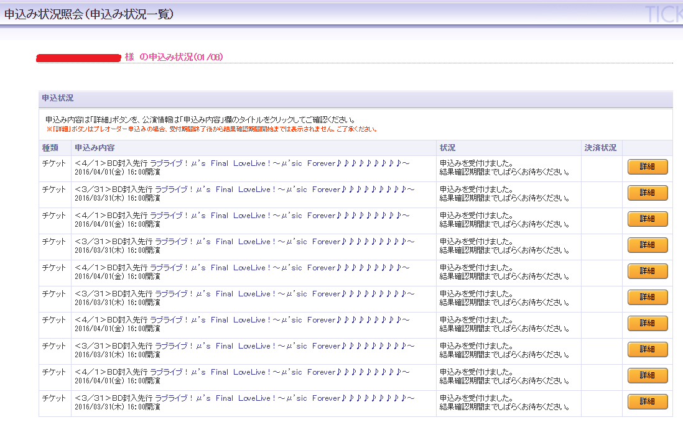The width and height of the screenshot is (683, 425).
Task: Open 詳細 for the first 4/1 application row
Action: (648, 167)
